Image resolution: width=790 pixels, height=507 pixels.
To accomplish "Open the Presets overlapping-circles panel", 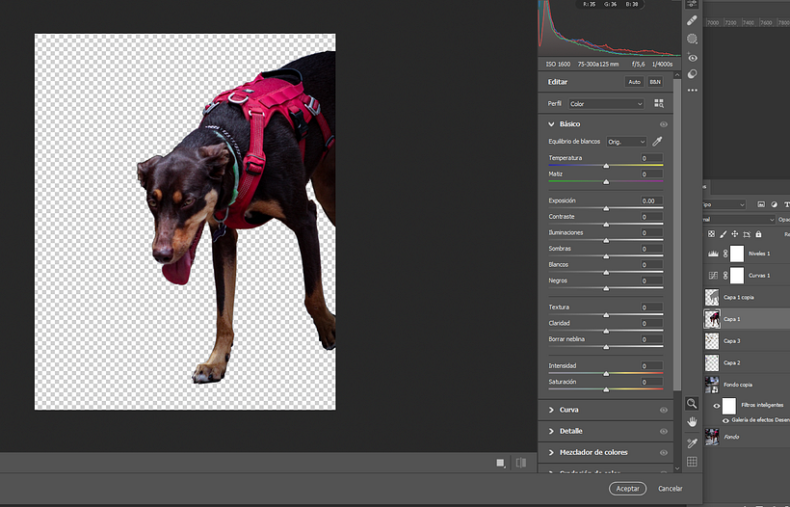I will (692, 74).
